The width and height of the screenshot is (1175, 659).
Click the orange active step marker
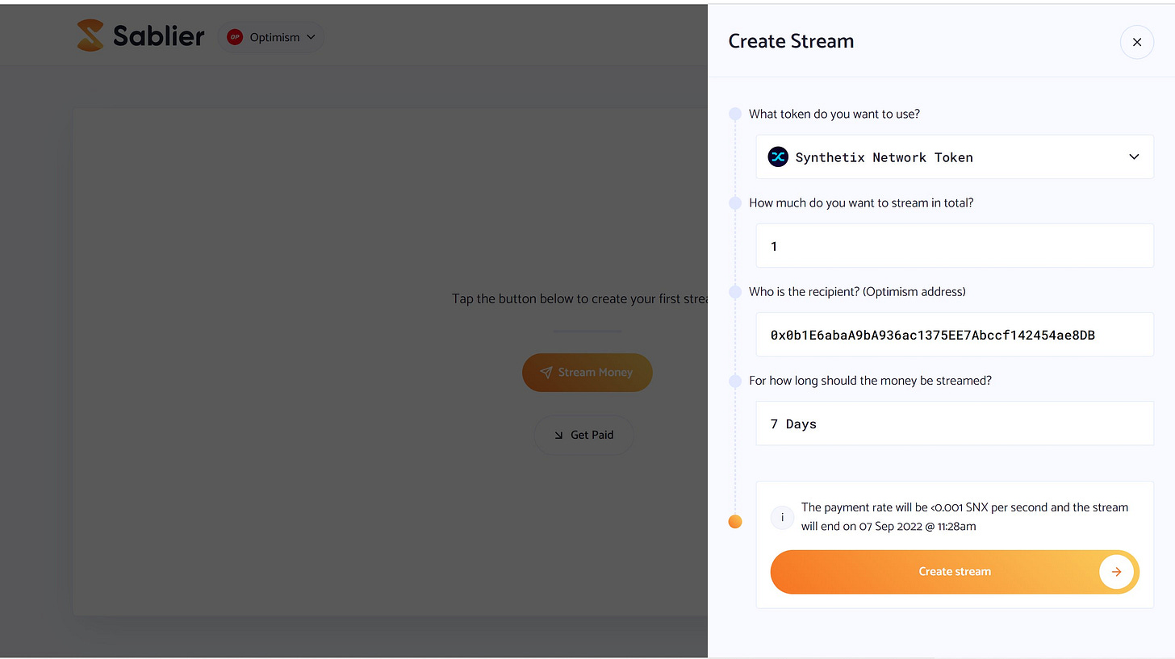pyautogui.click(x=735, y=522)
